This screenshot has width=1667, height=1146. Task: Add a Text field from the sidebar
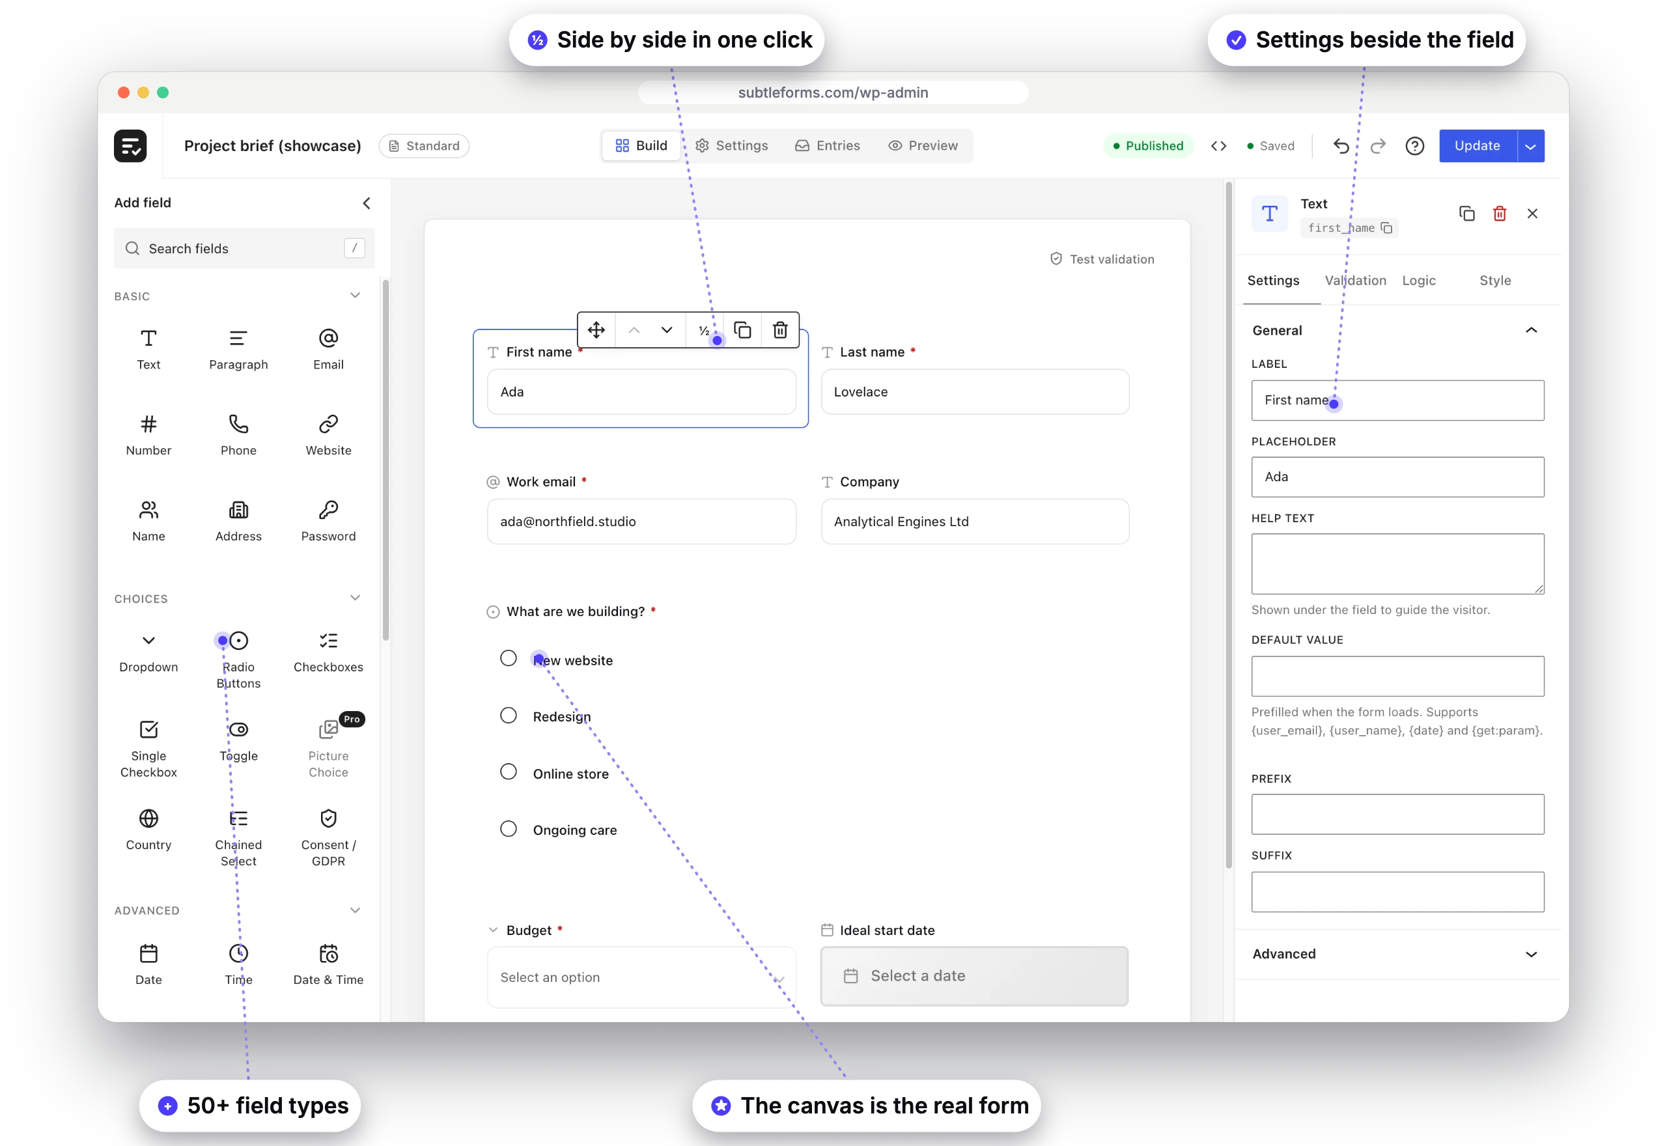coord(148,349)
